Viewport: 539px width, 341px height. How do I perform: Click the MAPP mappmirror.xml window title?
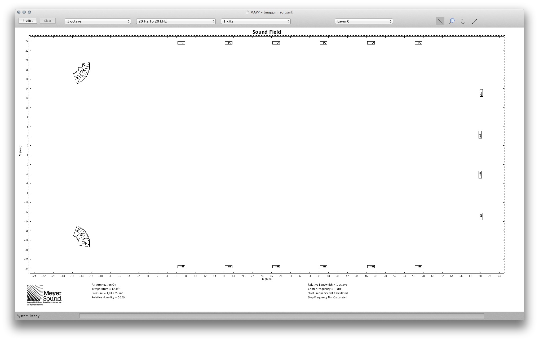click(x=272, y=12)
